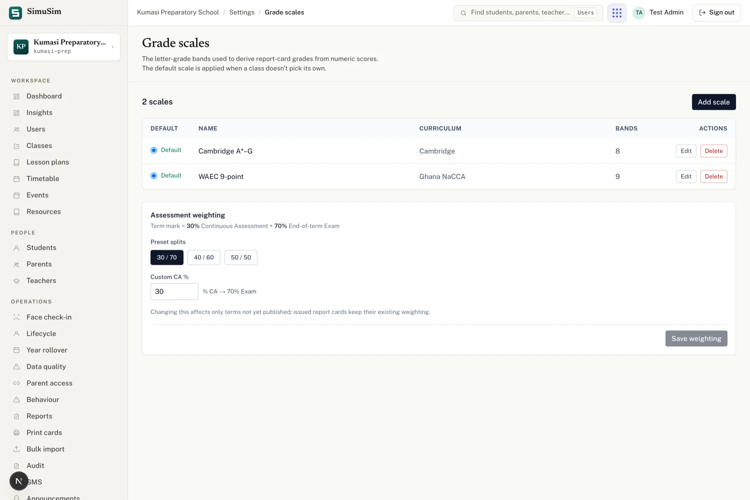Click the Behaviour triangle icon
750x500 pixels.
coord(16,400)
